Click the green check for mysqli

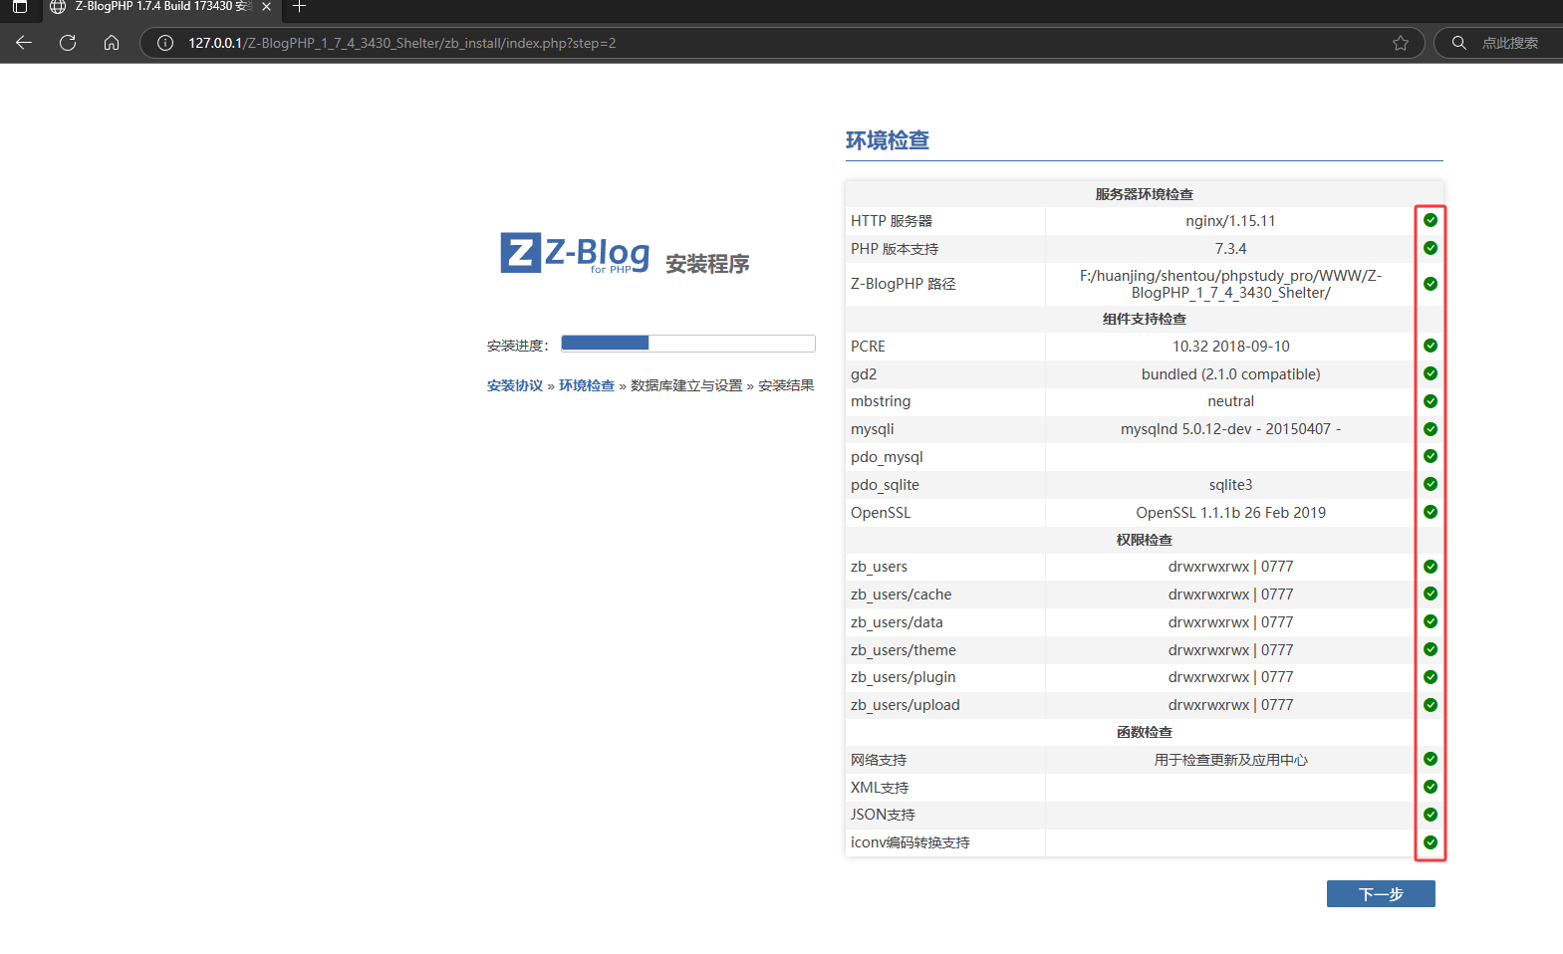pyautogui.click(x=1431, y=429)
